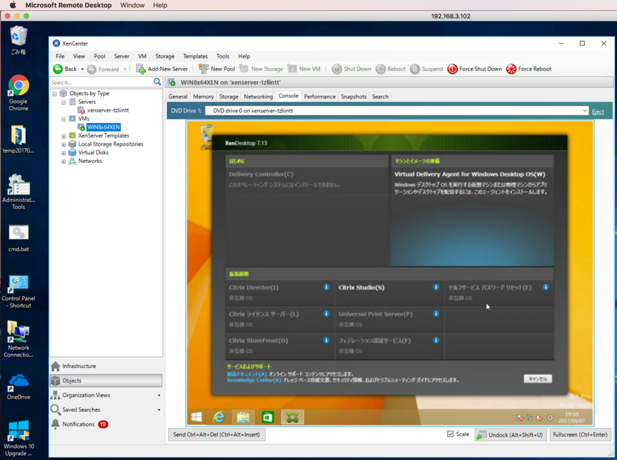Click Internet Explorer icon in VM taskbar
617x460 pixels.
(219, 417)
